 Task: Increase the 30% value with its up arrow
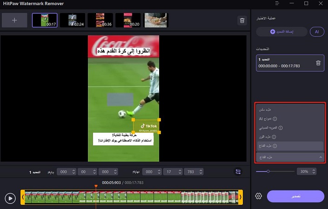coord(314,170)
